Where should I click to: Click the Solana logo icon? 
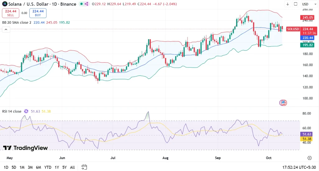click(x=4, y=4)
